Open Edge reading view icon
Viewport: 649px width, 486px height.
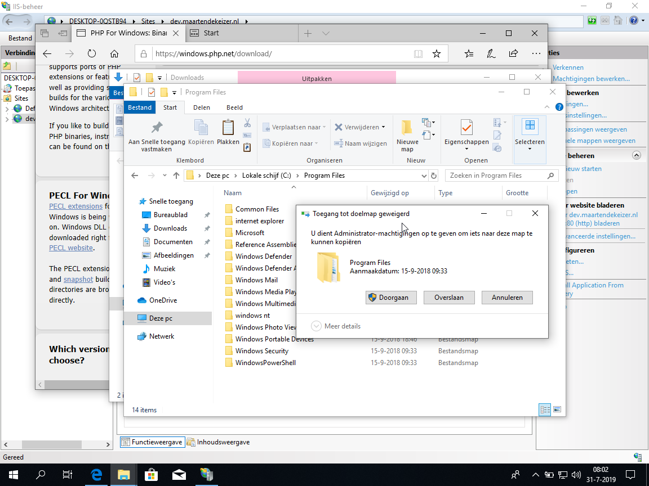pos(419,54)
